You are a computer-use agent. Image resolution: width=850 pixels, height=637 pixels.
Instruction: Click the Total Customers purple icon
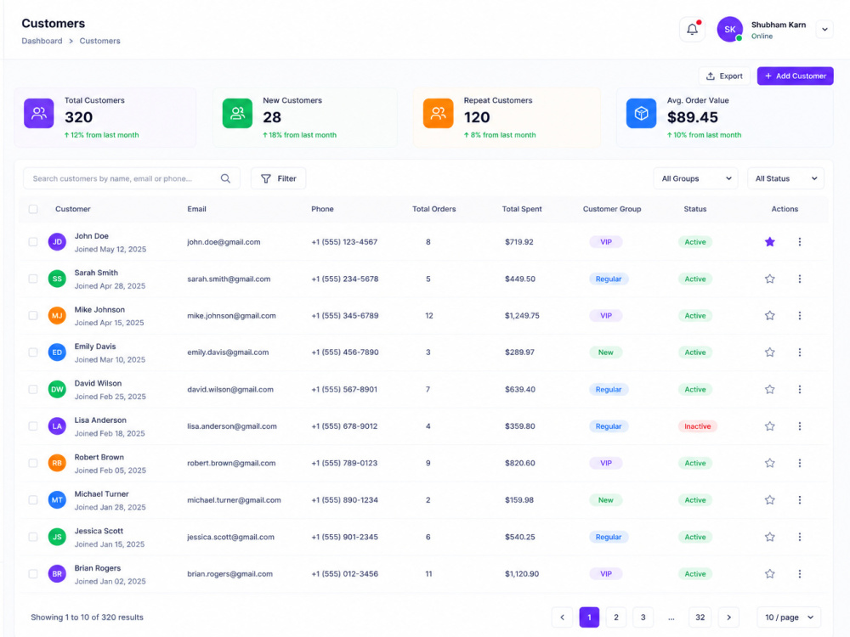click(x=38, y=113)
